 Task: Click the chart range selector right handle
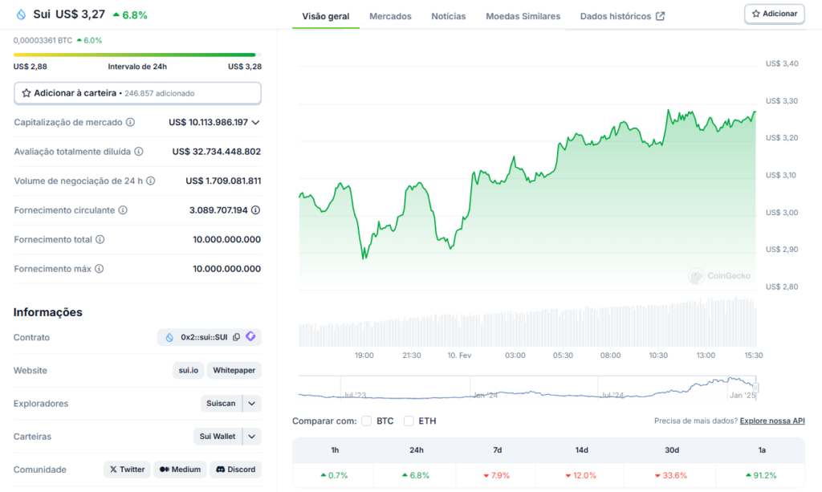coord(756,388)
